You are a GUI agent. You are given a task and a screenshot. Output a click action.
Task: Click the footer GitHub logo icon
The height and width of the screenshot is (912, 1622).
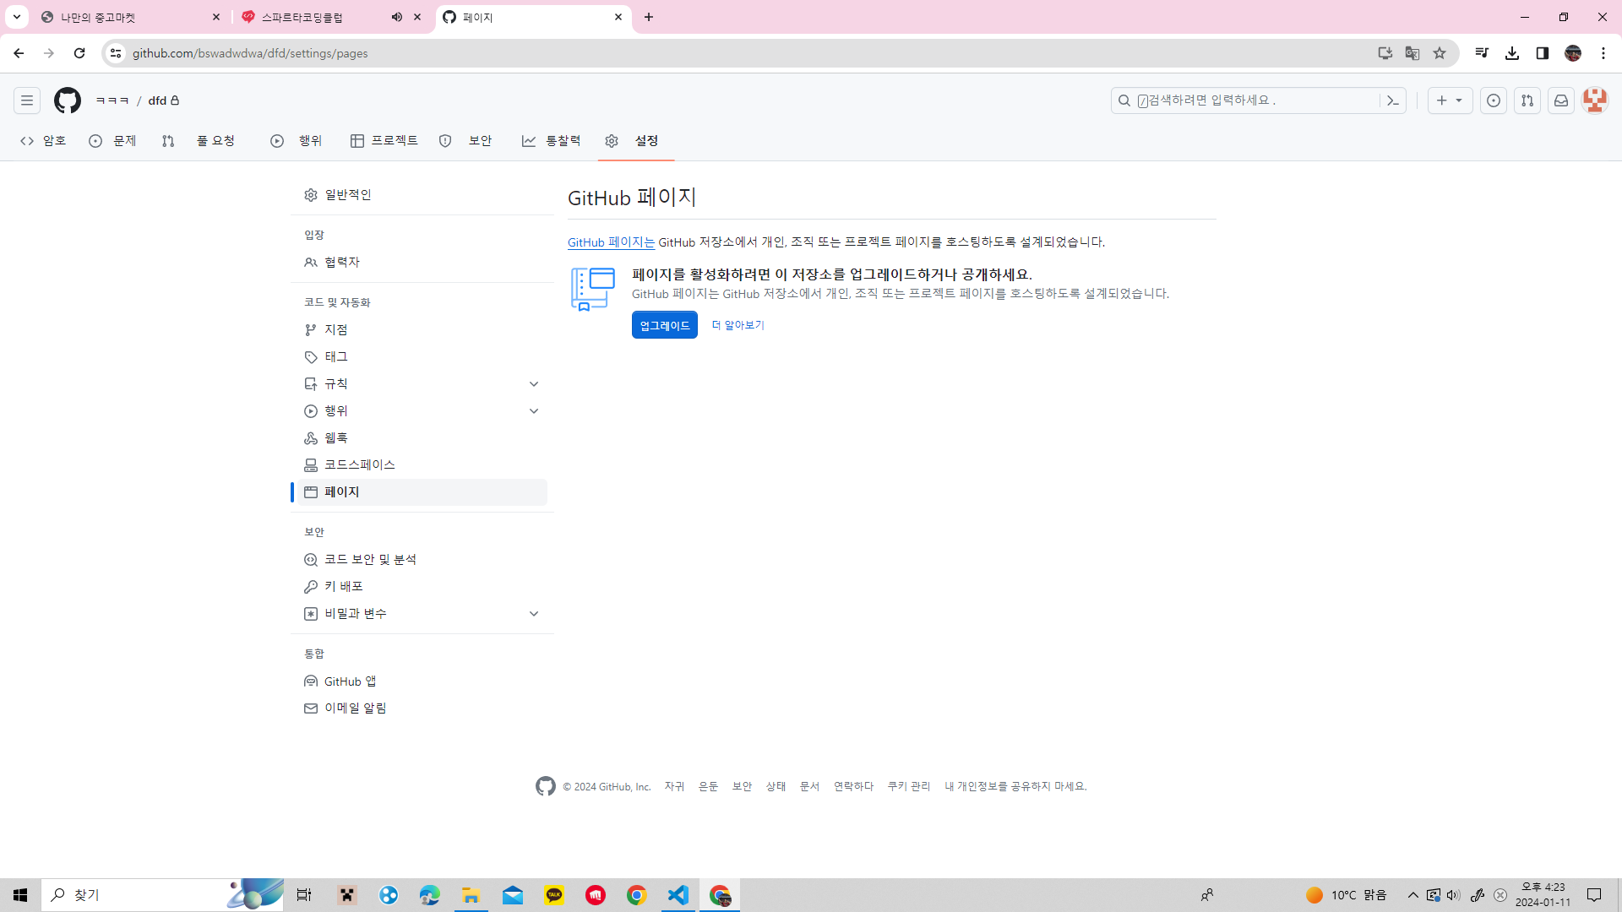[x=546, y=786]
